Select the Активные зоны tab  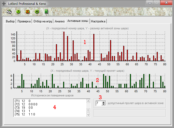click(78, 21)
